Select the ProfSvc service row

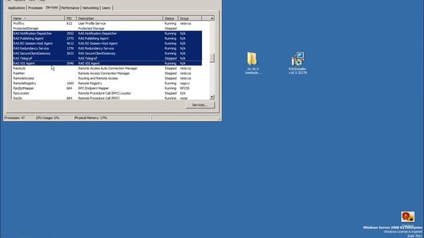107,24
